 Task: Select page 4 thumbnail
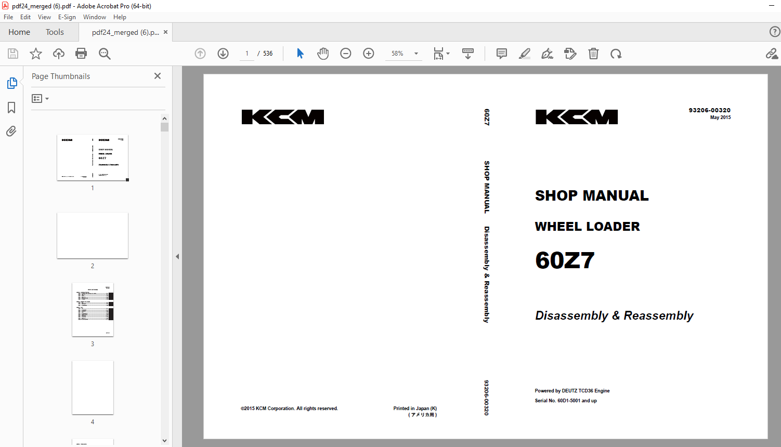(93, 388)
